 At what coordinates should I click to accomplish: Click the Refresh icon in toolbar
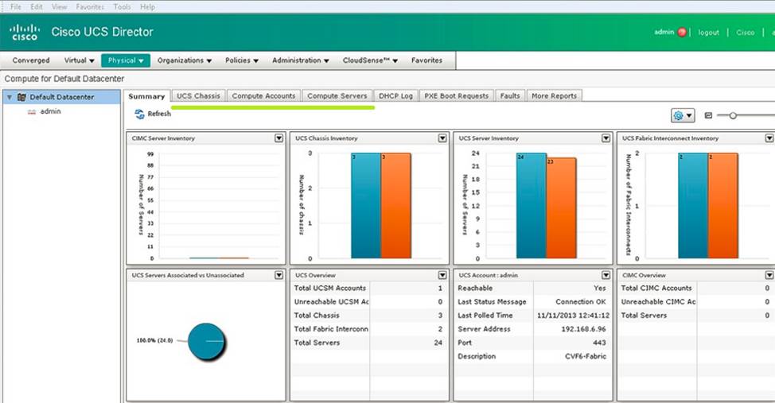coord(140,114)
